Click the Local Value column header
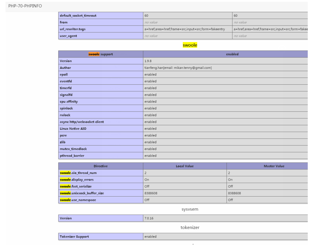This screenshot has width=314, height=249. (x=185, y=166)
